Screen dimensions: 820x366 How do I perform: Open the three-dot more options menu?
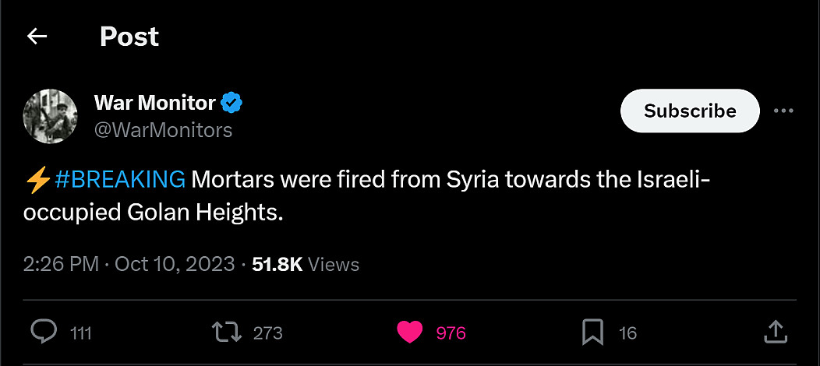[783, 111]
